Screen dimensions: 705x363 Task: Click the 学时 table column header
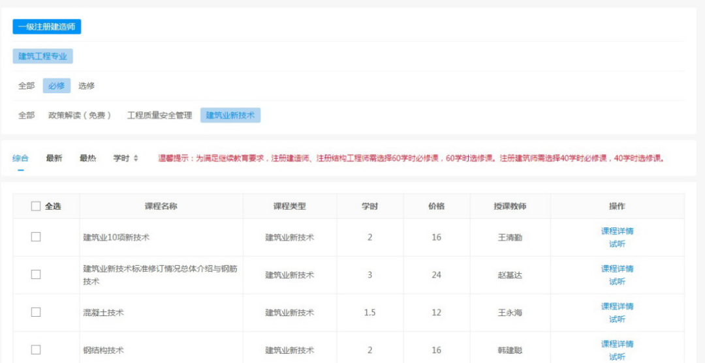tap(369, 206)
